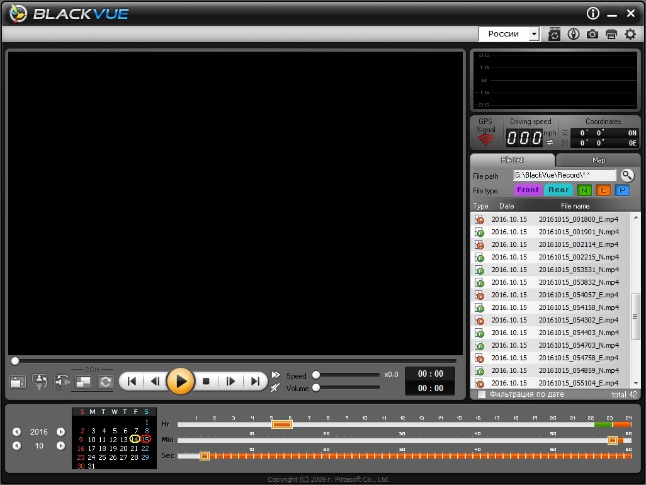Click hour timeline marker near 5
This screenshot has width=646, height=485.
click(282, 425)
